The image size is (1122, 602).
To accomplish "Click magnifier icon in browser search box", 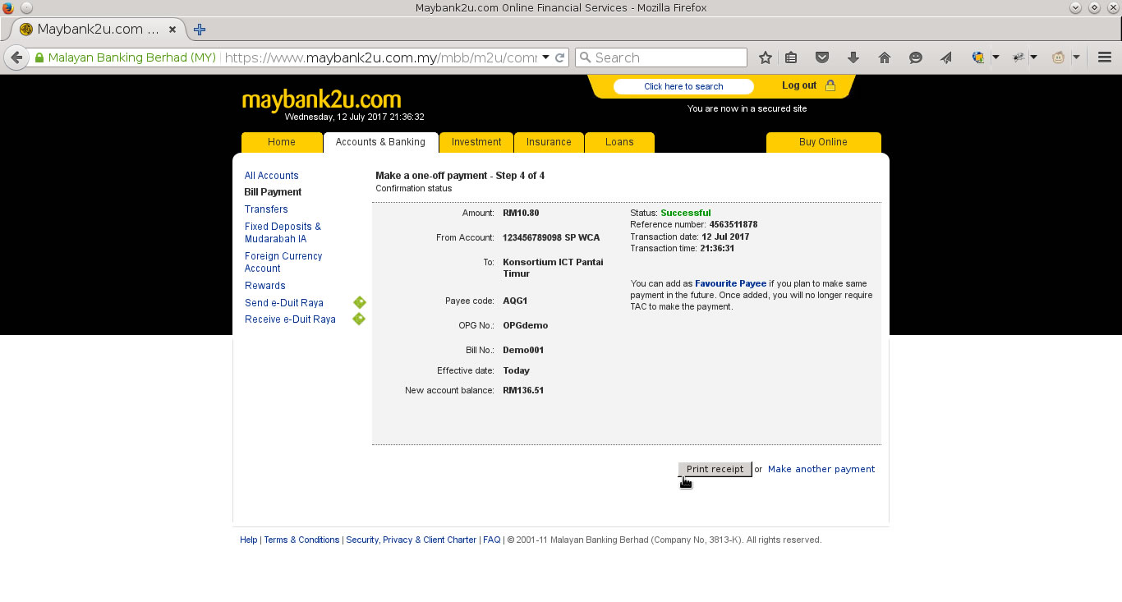I will point(585,57).
